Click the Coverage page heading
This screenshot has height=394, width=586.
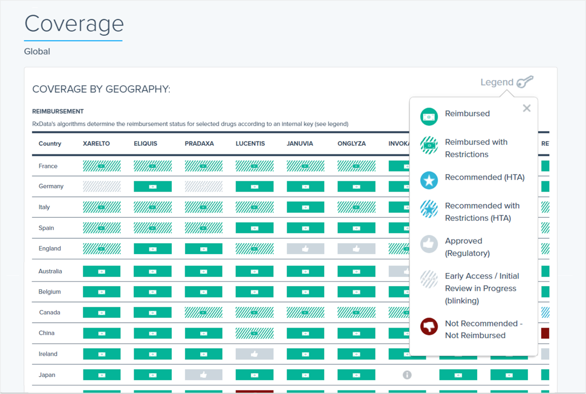click(x=74, y=24)
